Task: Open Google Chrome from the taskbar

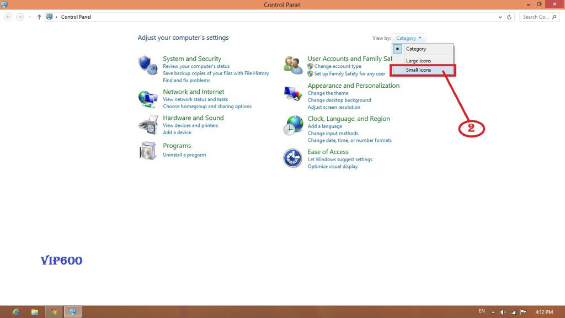Action: (54, 312)
